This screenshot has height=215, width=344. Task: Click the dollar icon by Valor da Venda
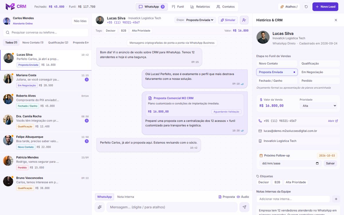click(261, 100)
